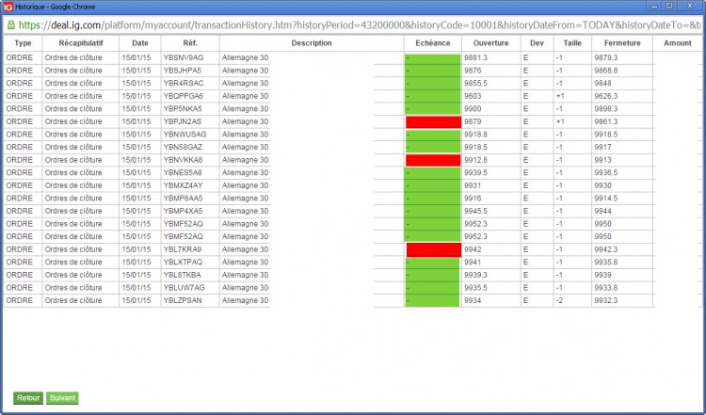Click date 15/01/15 in YBLUW7AG row
Screen dimensions: 706x415
(136, 288)
